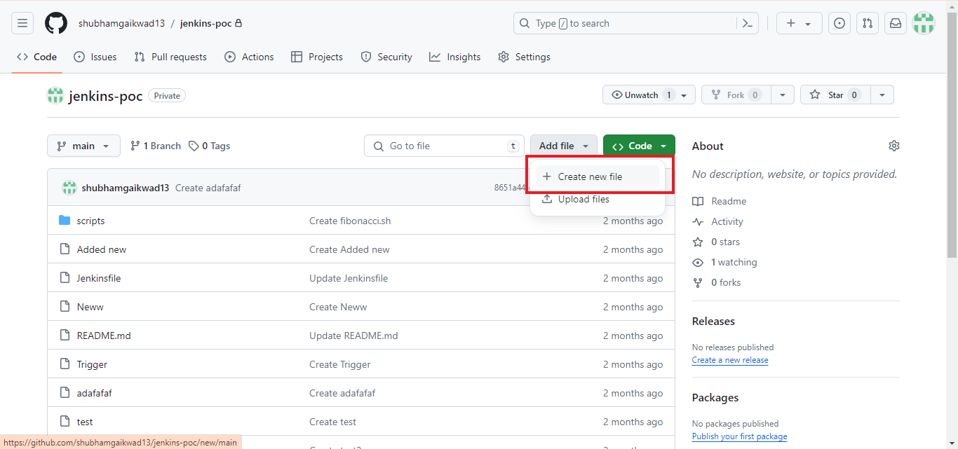Open the Activity sidebar link

click(718, 221)
